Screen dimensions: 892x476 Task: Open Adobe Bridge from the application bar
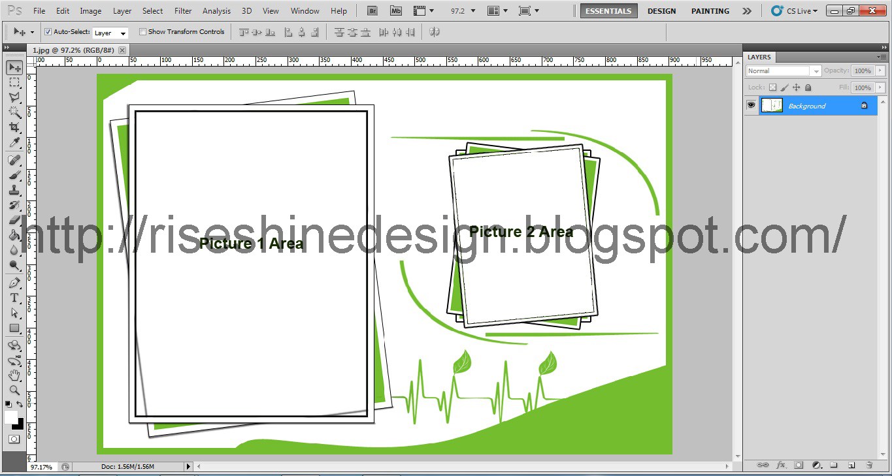pyautogui.click(x=371, y=10)
